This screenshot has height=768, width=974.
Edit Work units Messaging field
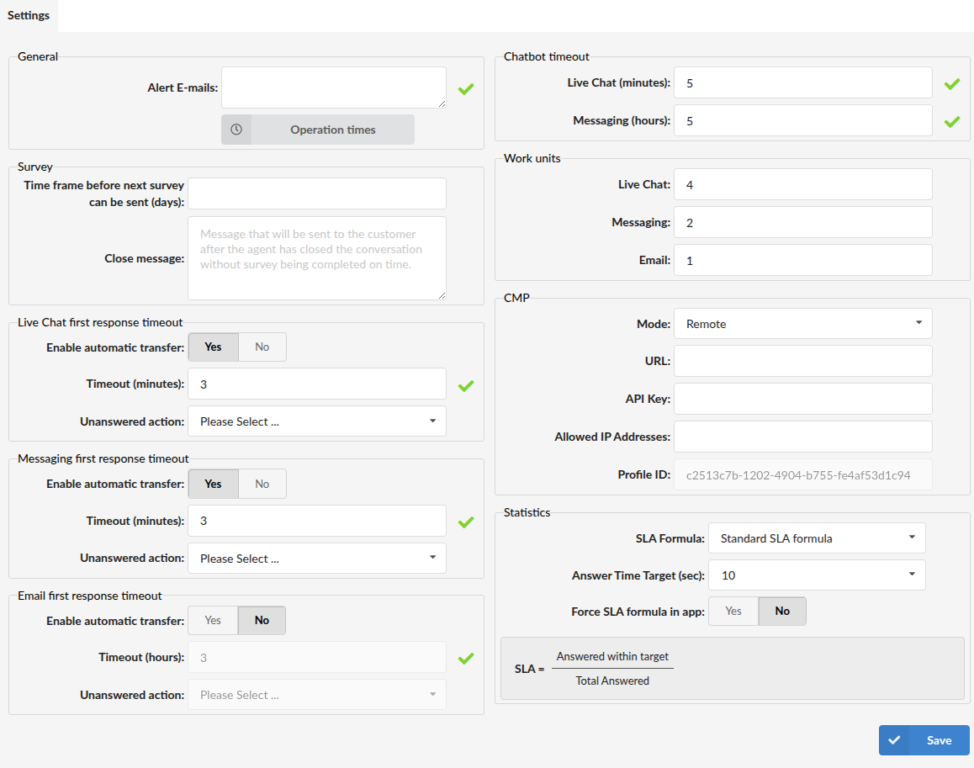pos(802,222)
